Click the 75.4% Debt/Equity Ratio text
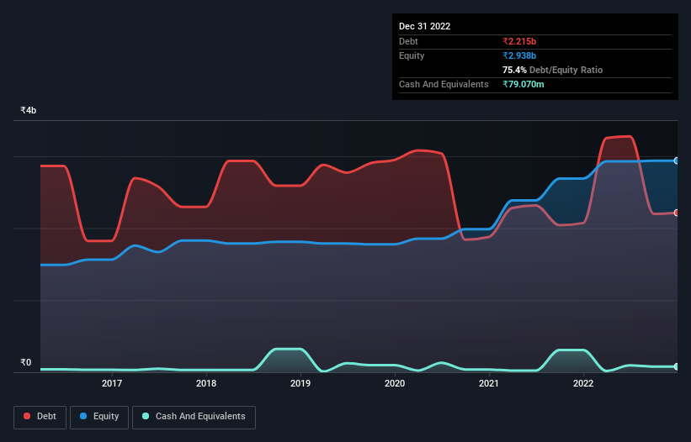Viewport: 691px width, 442px height. 553,70
